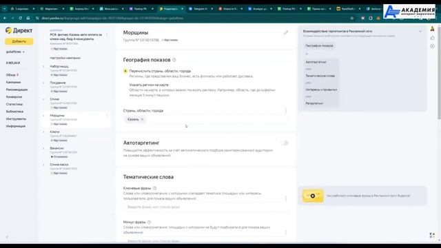Collapse the left sidebar arrow

7,237
